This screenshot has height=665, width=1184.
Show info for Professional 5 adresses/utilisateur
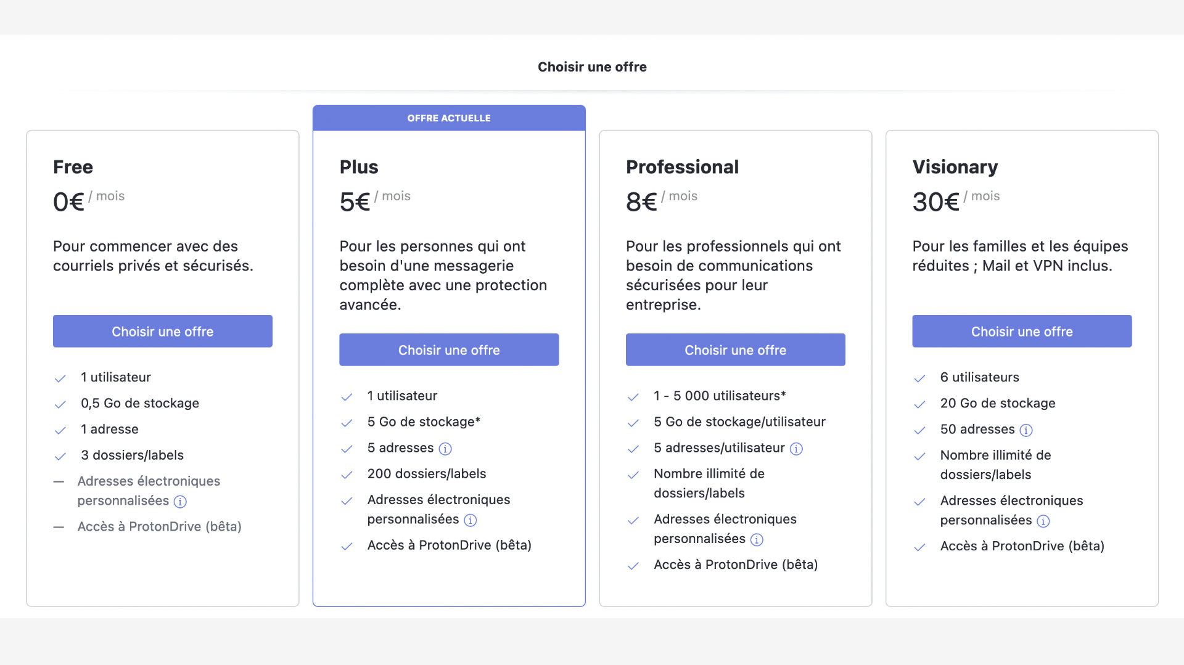coord(796,449)
